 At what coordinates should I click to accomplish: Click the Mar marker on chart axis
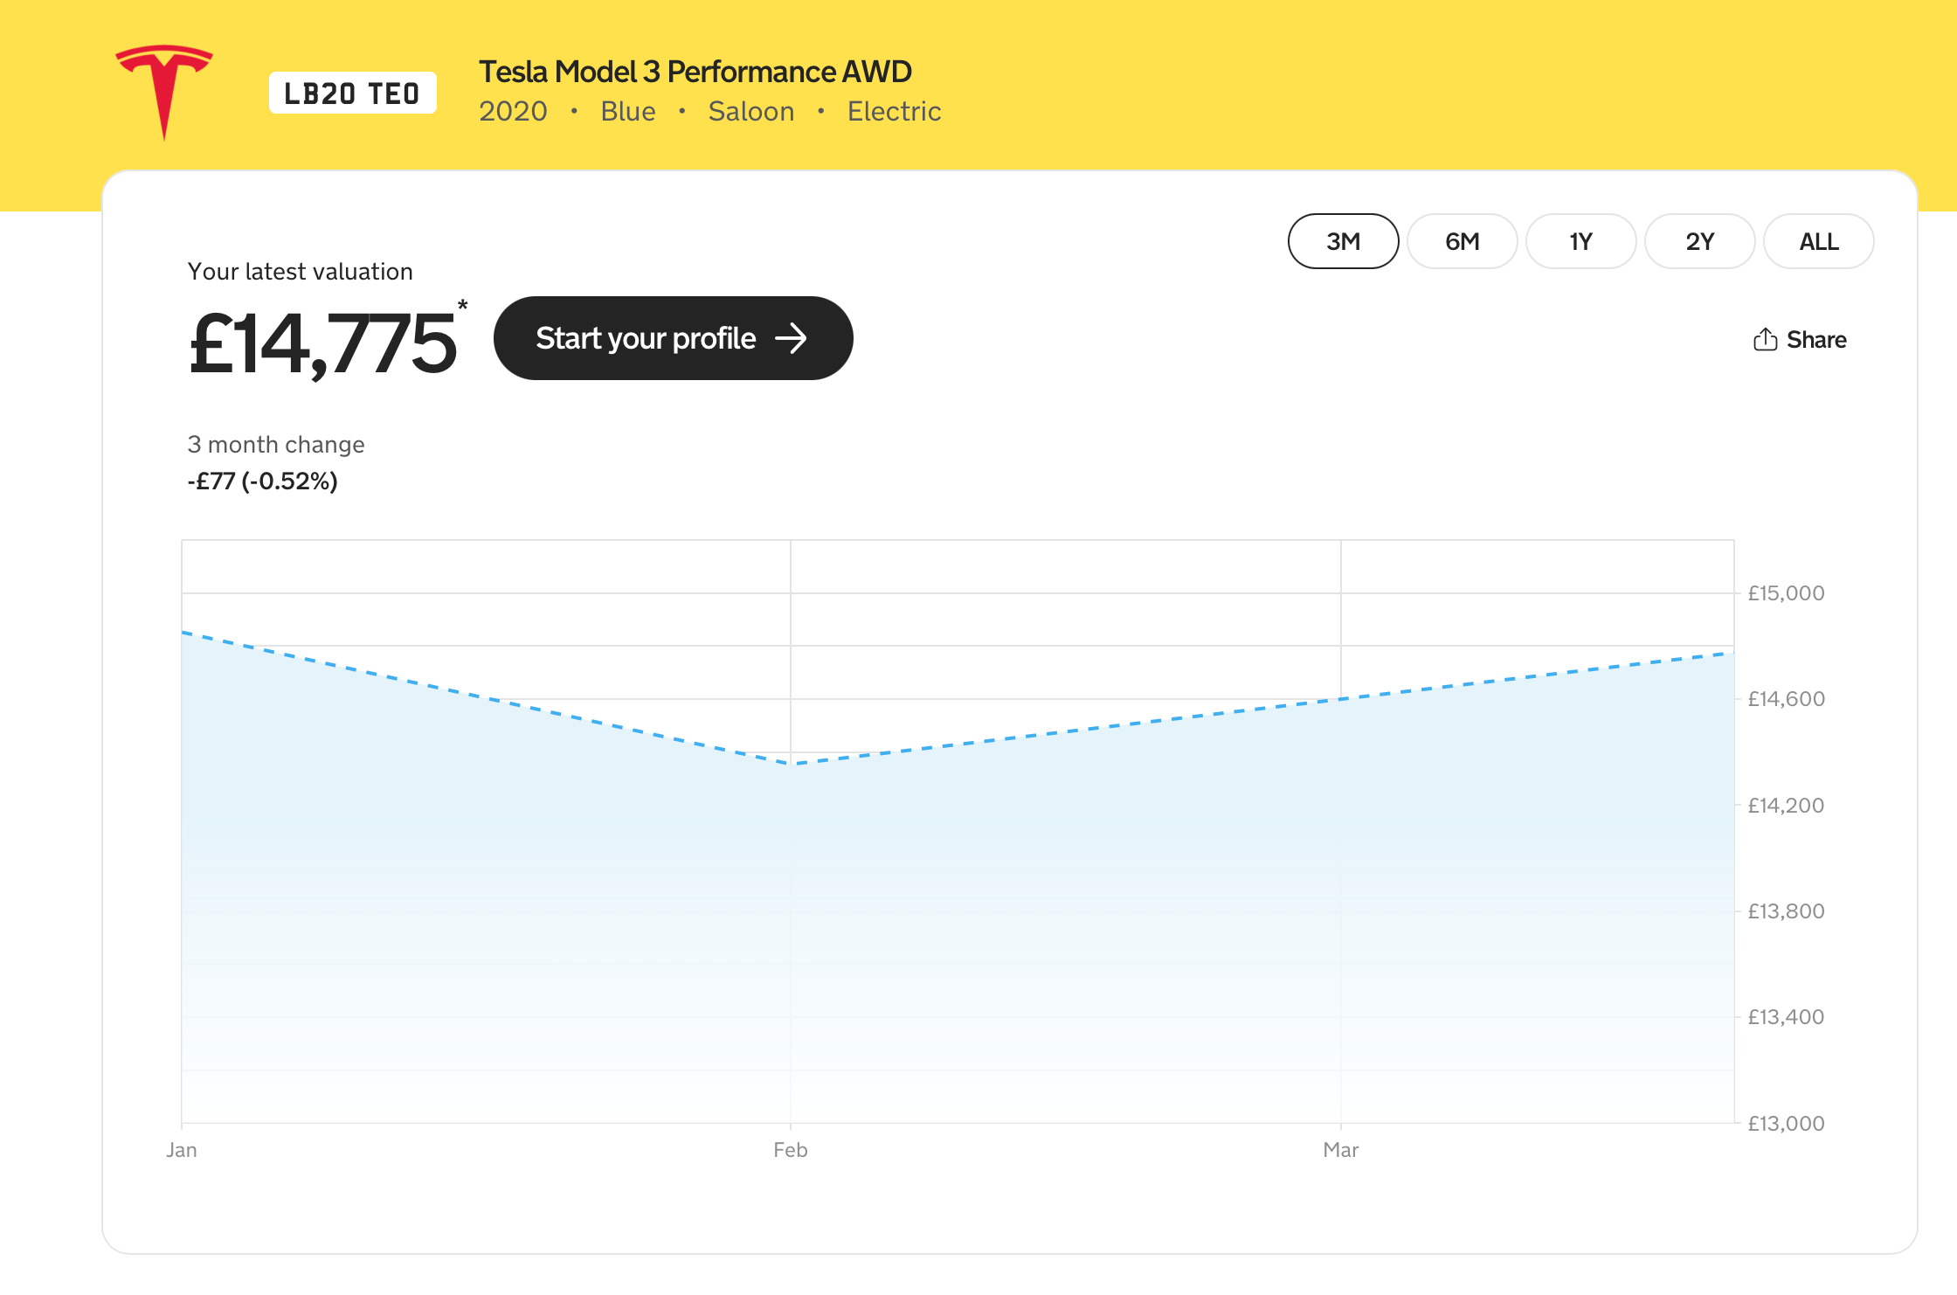[1340, 1150]
